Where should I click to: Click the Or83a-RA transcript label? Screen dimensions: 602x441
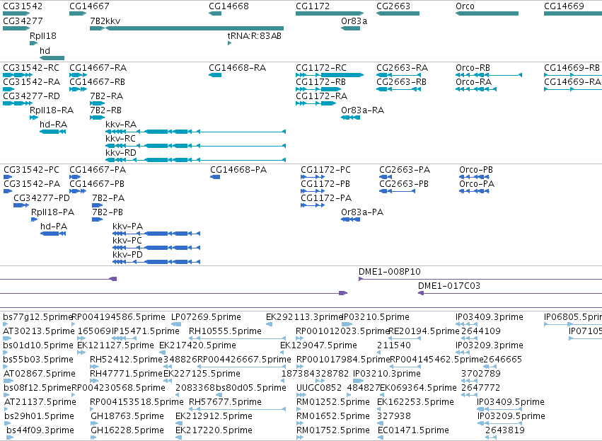tap(362, 110)
